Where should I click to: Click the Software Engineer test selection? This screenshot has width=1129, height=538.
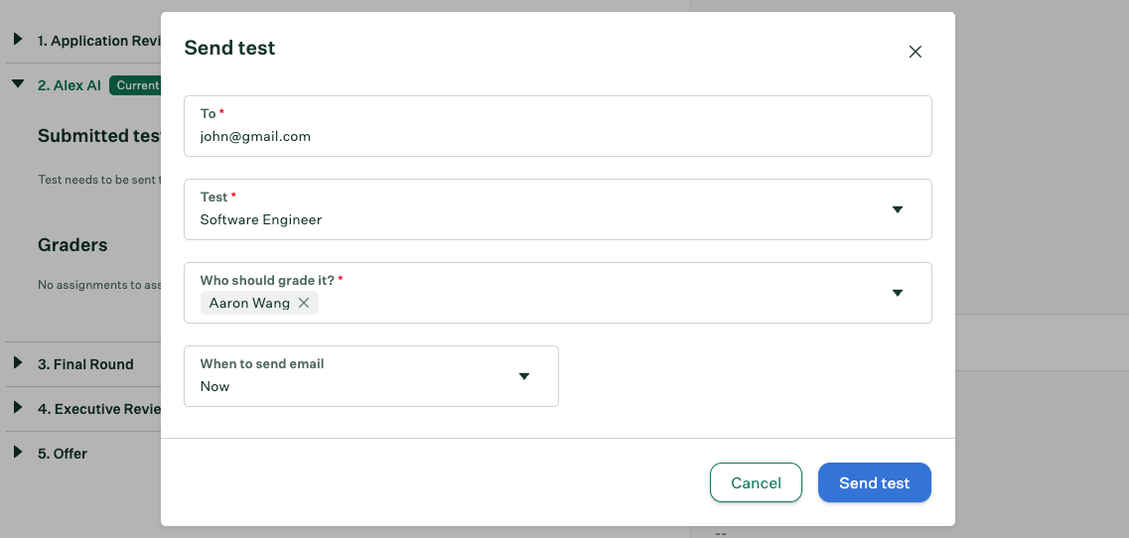tap(261, 219)
